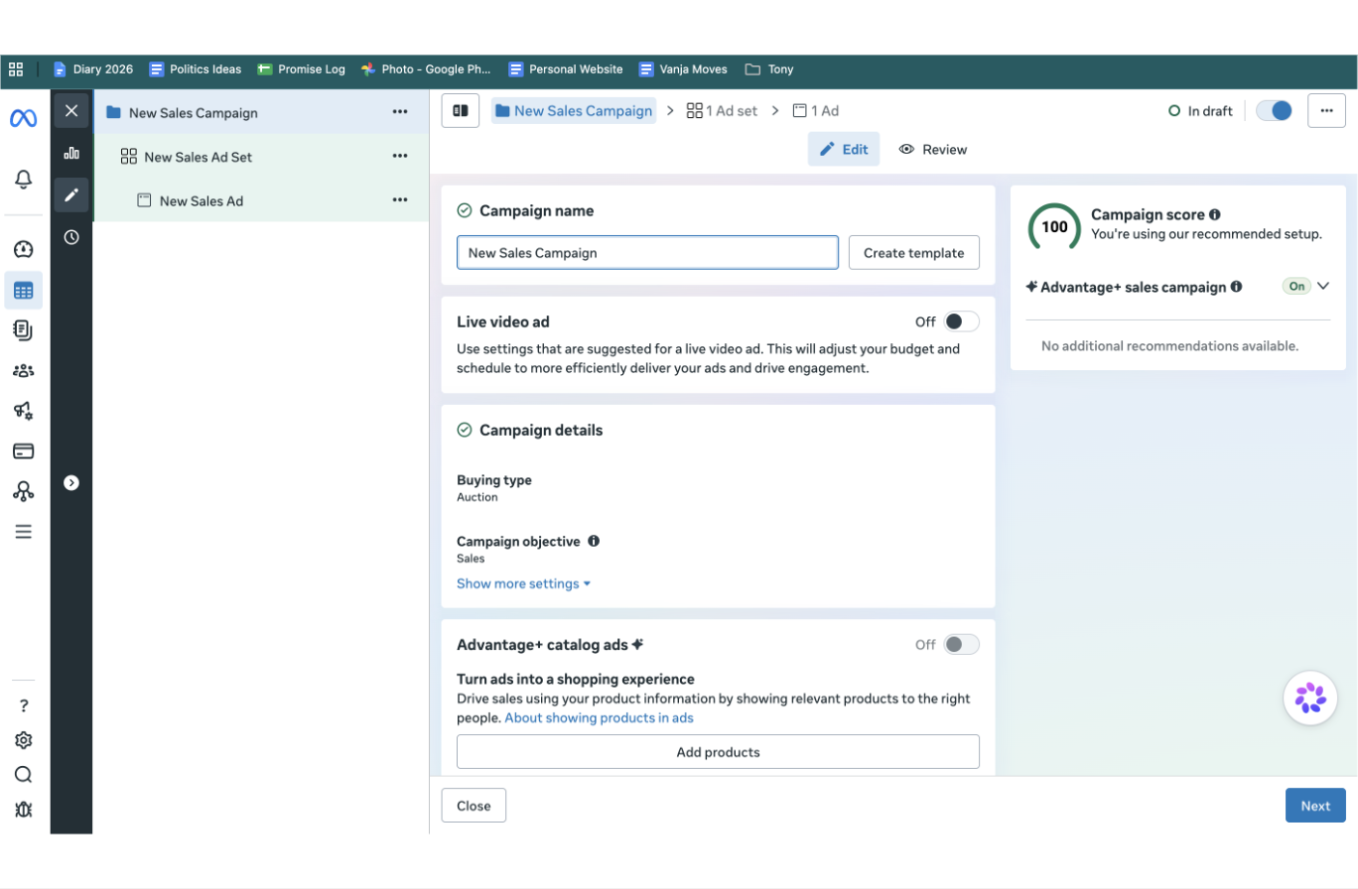
Task: Click info icon beside Campaign score
Action: click(x=1215, y=214)
